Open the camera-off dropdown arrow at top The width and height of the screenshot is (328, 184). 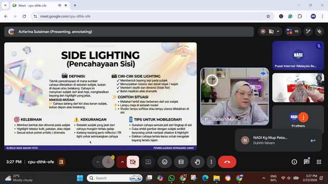coord(278,32)
